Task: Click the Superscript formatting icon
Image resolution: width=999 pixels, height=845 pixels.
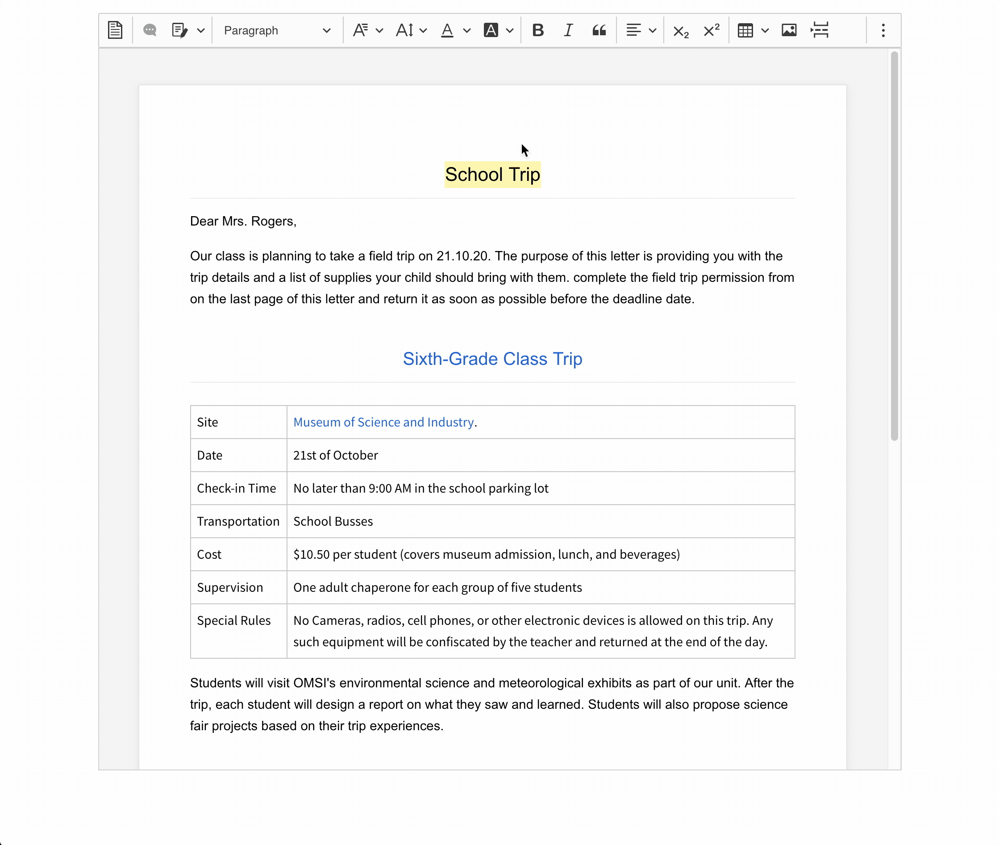Action: pos(712,30)
